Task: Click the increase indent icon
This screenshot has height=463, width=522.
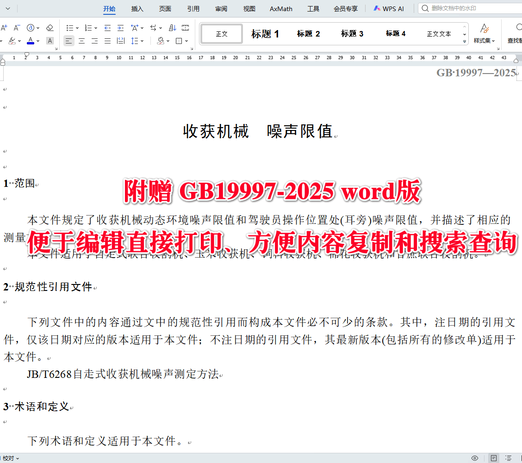Action: click(120, 28)
